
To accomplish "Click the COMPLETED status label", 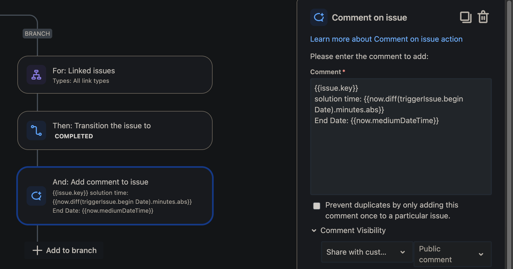I will (74, 136).
